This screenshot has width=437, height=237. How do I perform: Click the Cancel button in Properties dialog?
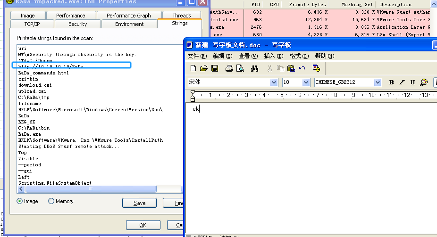pyautogui.click(x=176, y=225)
